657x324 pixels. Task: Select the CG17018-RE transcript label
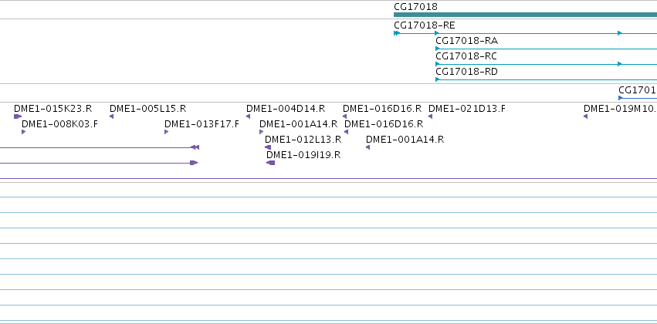425,25
